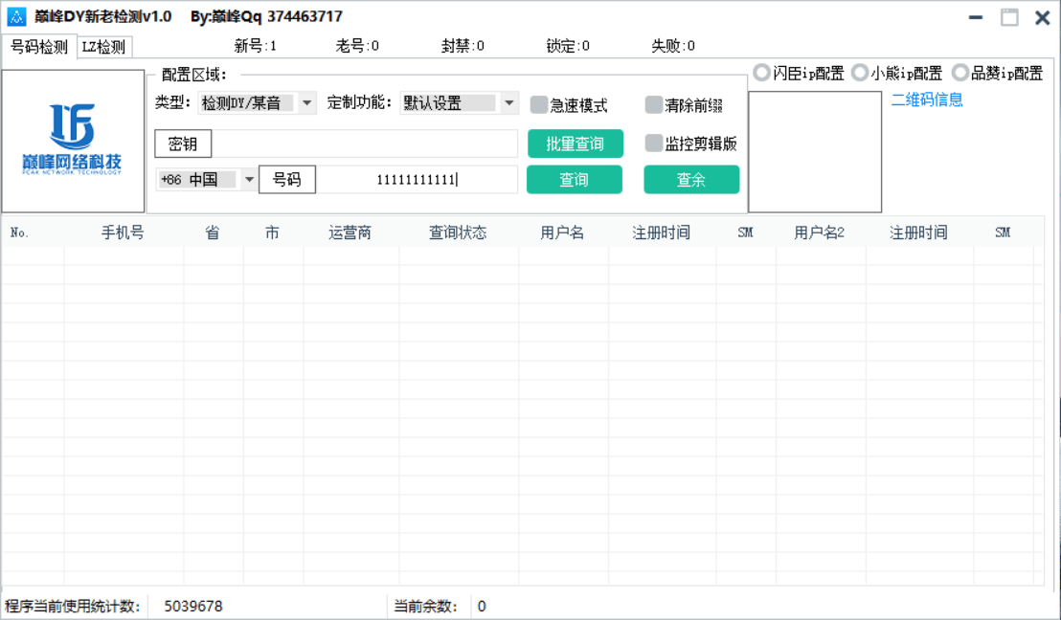The image size is (1061, 620).
Task: Select the 品赞ip配置 radio button
Action: [x=960, y=71]
